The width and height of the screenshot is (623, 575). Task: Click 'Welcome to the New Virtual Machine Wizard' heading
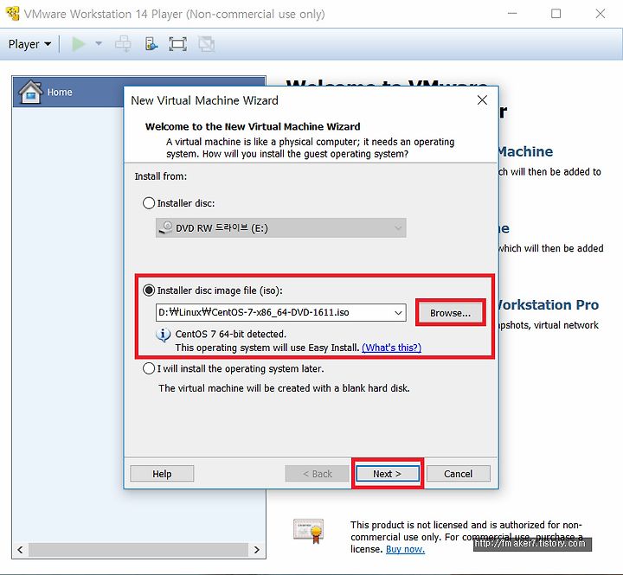click(253, 127)
